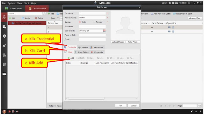Click the Advanced Search button
Image resolution: width=204 pixels, height=115 pixels.
pos(195,18)
